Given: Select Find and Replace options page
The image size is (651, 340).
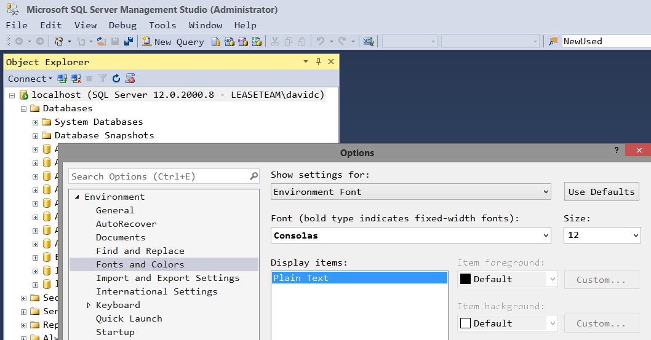Looking at the screenshot, I should tap(140, 251).
